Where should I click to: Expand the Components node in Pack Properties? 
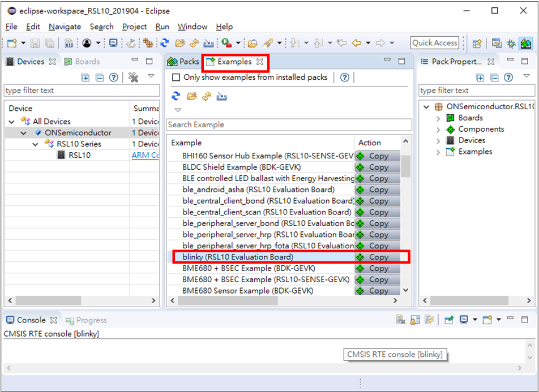pos(438,130)
